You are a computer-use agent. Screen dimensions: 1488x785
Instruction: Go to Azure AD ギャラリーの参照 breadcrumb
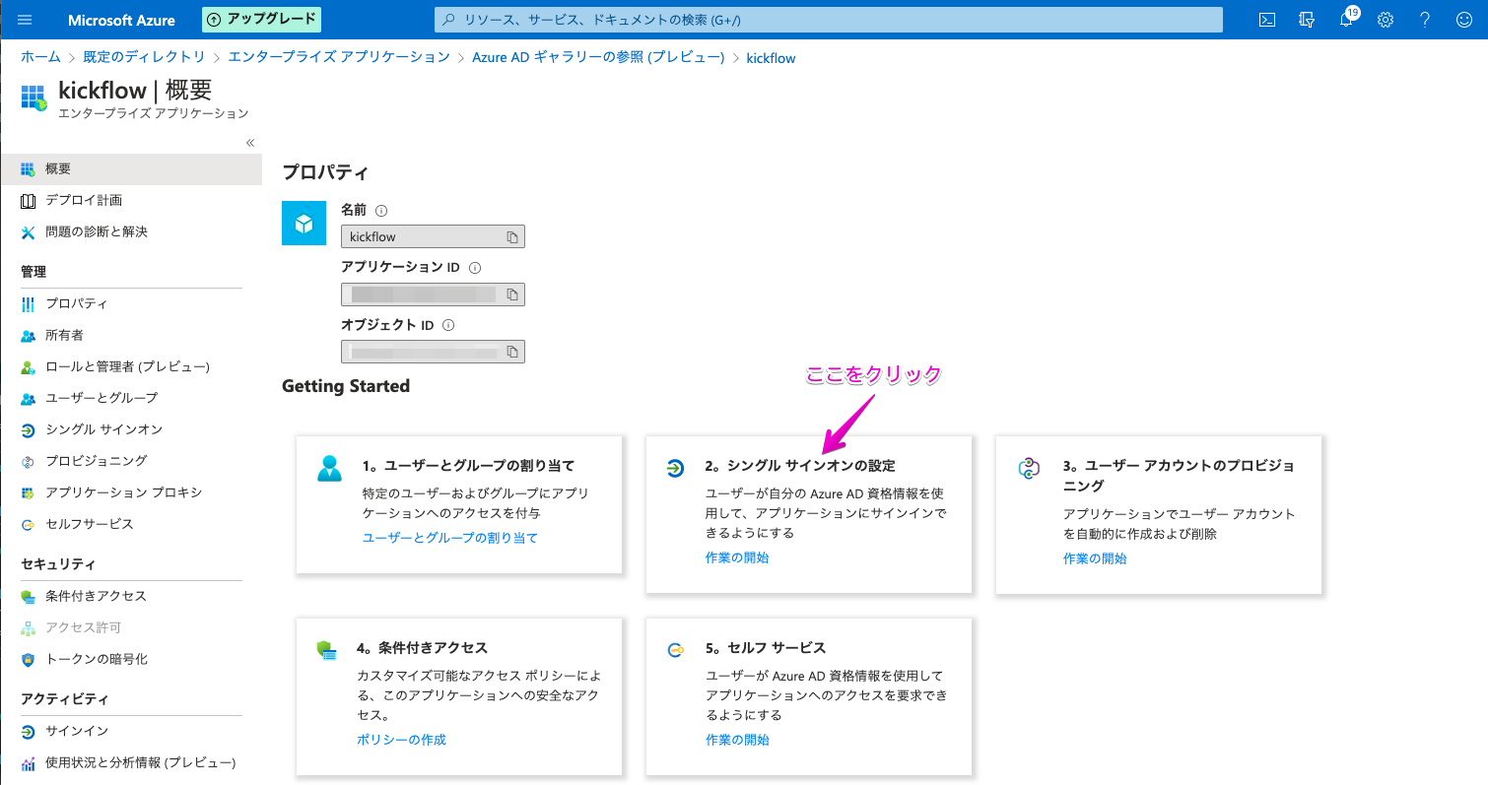pos(598,58)
